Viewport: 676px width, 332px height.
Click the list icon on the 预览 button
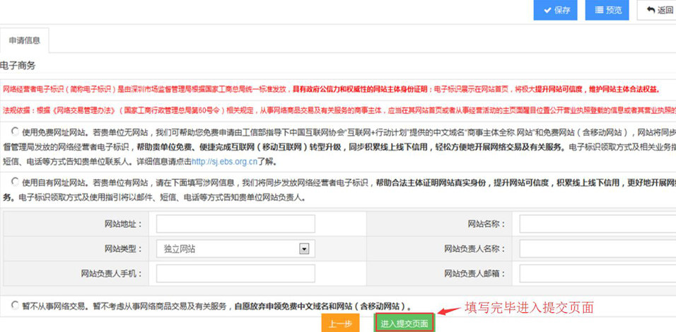tap(599, 11)
